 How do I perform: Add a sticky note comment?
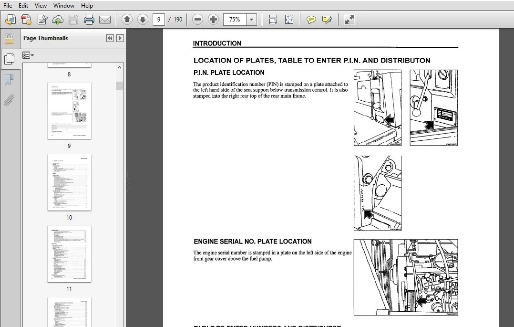[311, 20]
